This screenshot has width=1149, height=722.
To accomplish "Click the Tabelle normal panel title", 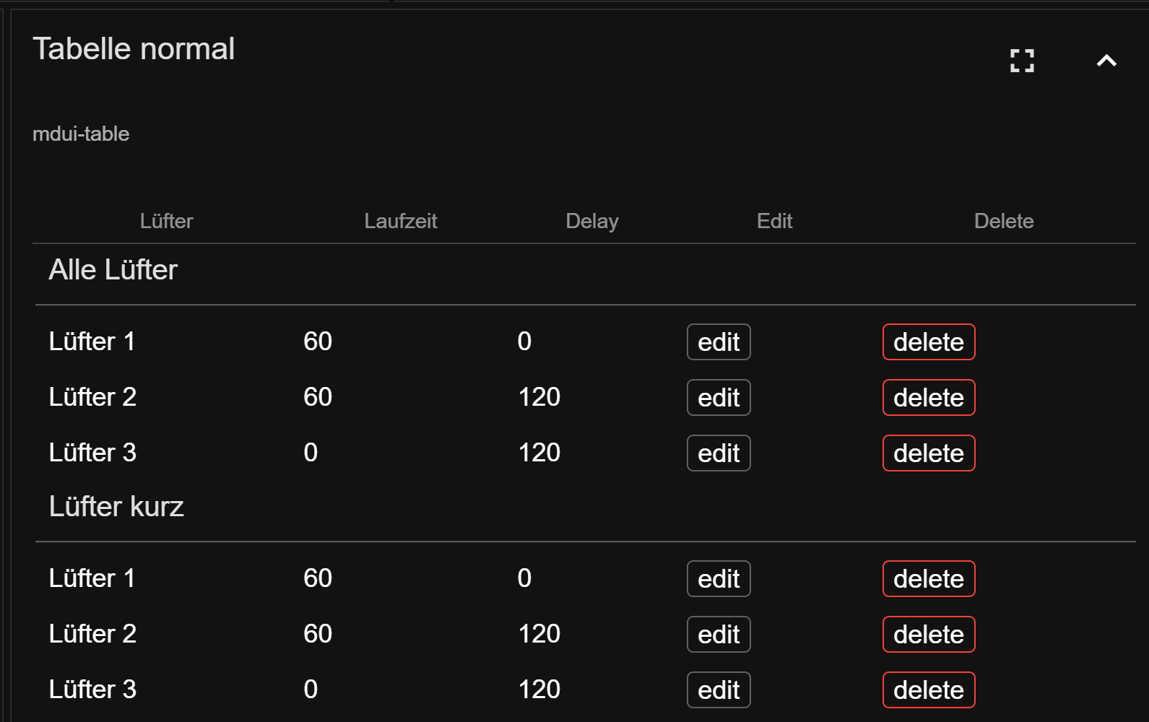I will pos(134,49).
